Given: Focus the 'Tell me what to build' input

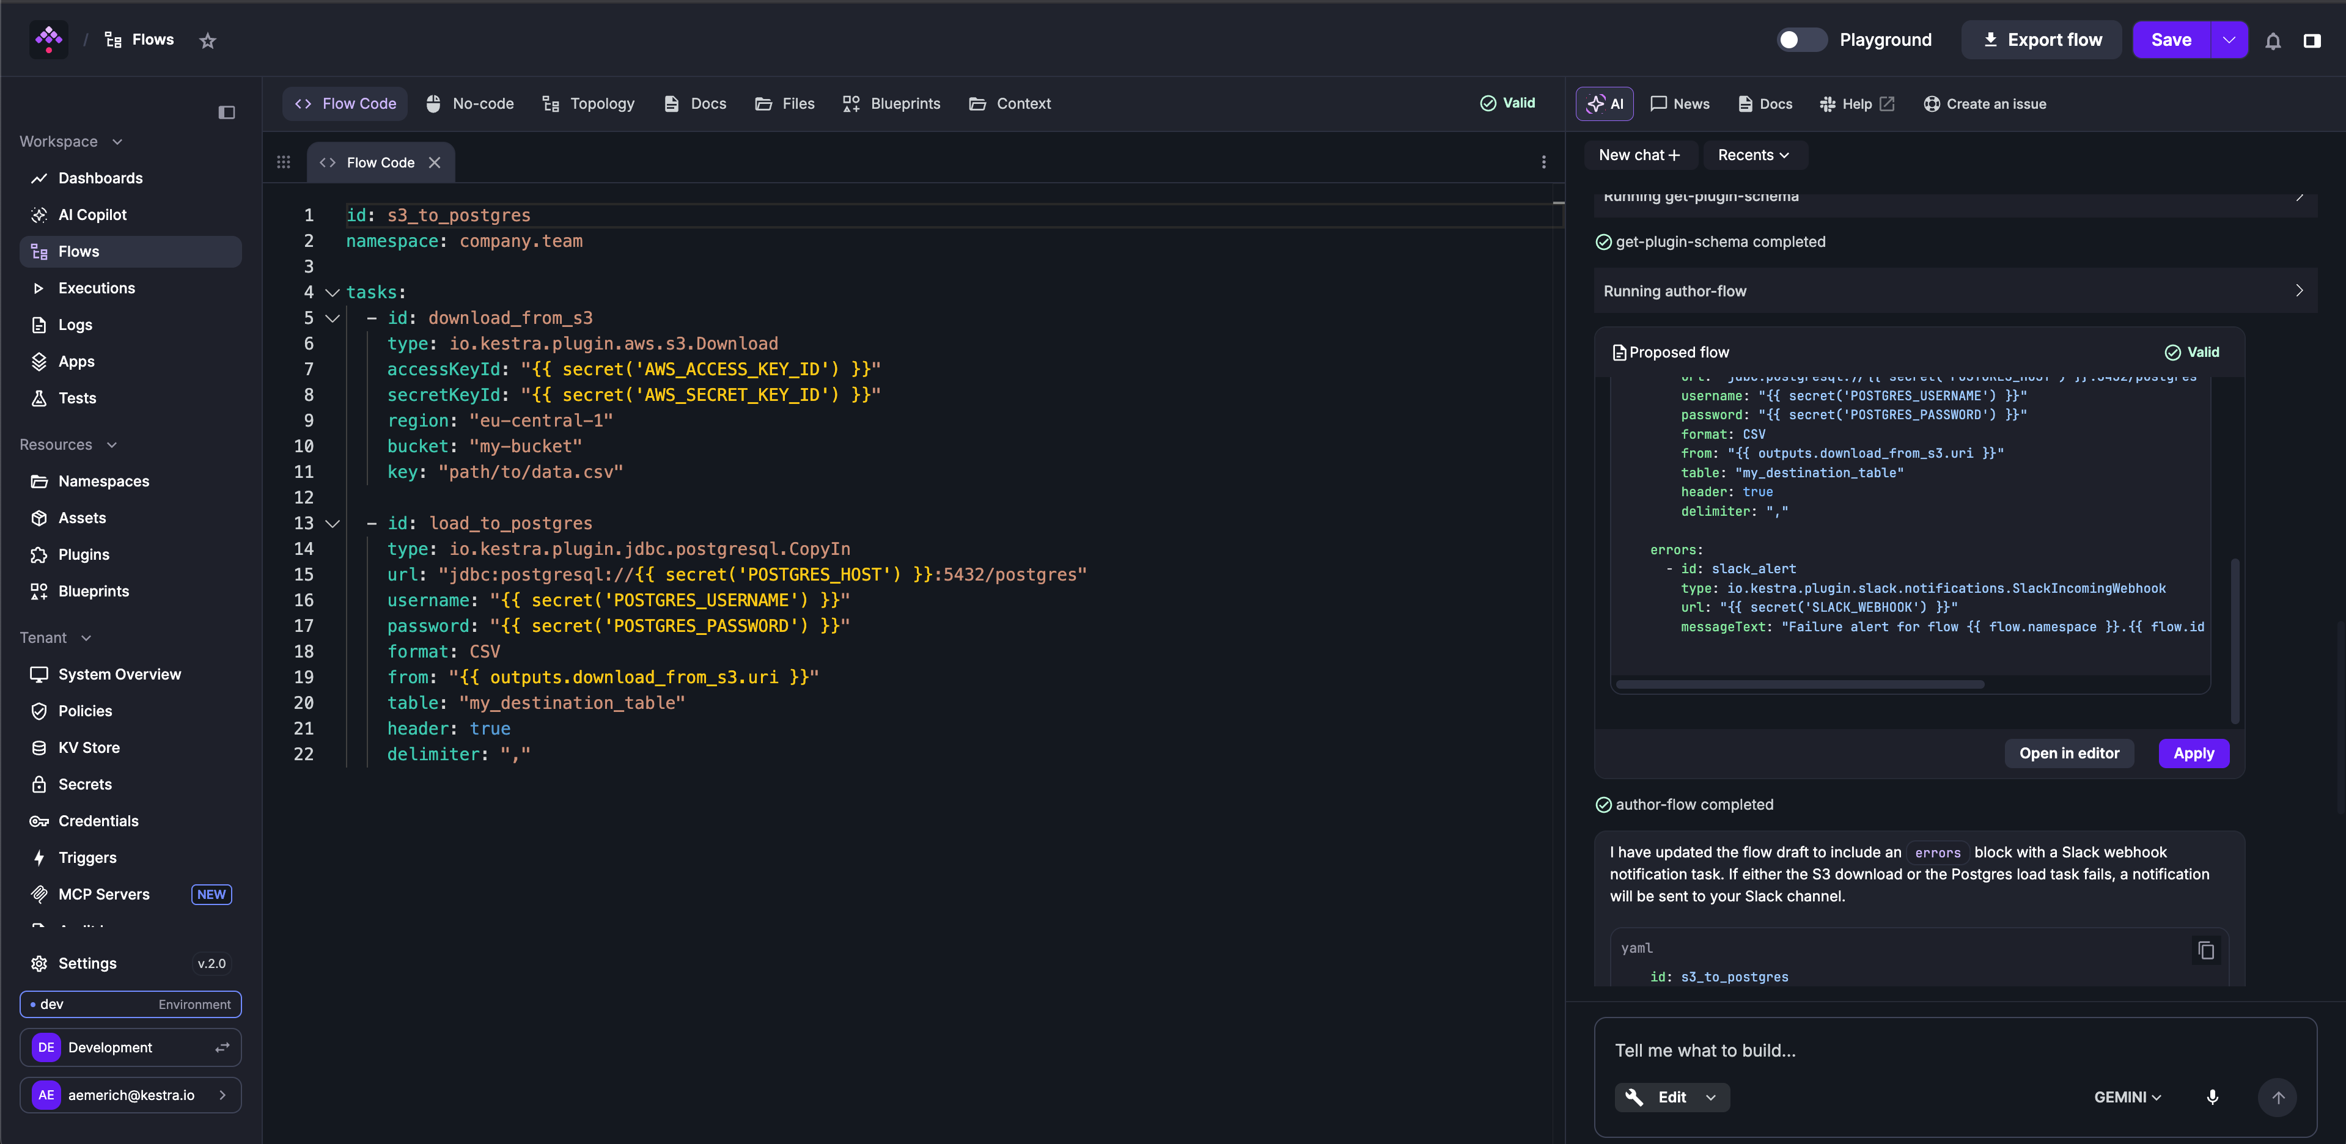Looking at the screenshot, I should pos(1954,1050).
